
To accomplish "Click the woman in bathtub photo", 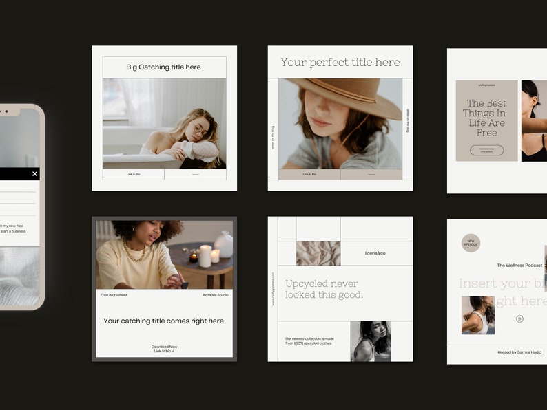I will [x=165, y=124].
